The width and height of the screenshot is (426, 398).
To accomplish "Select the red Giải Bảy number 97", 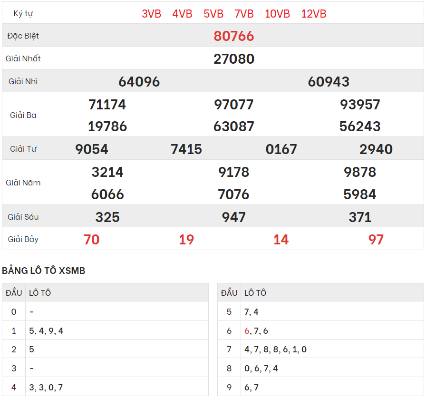I will tap(376, 240).
